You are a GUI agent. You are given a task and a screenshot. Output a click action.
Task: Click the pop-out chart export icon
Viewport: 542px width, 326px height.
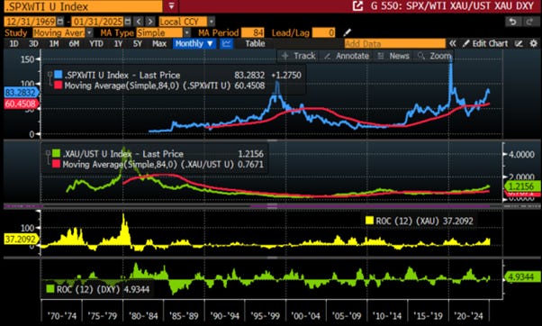pos(357,6)
